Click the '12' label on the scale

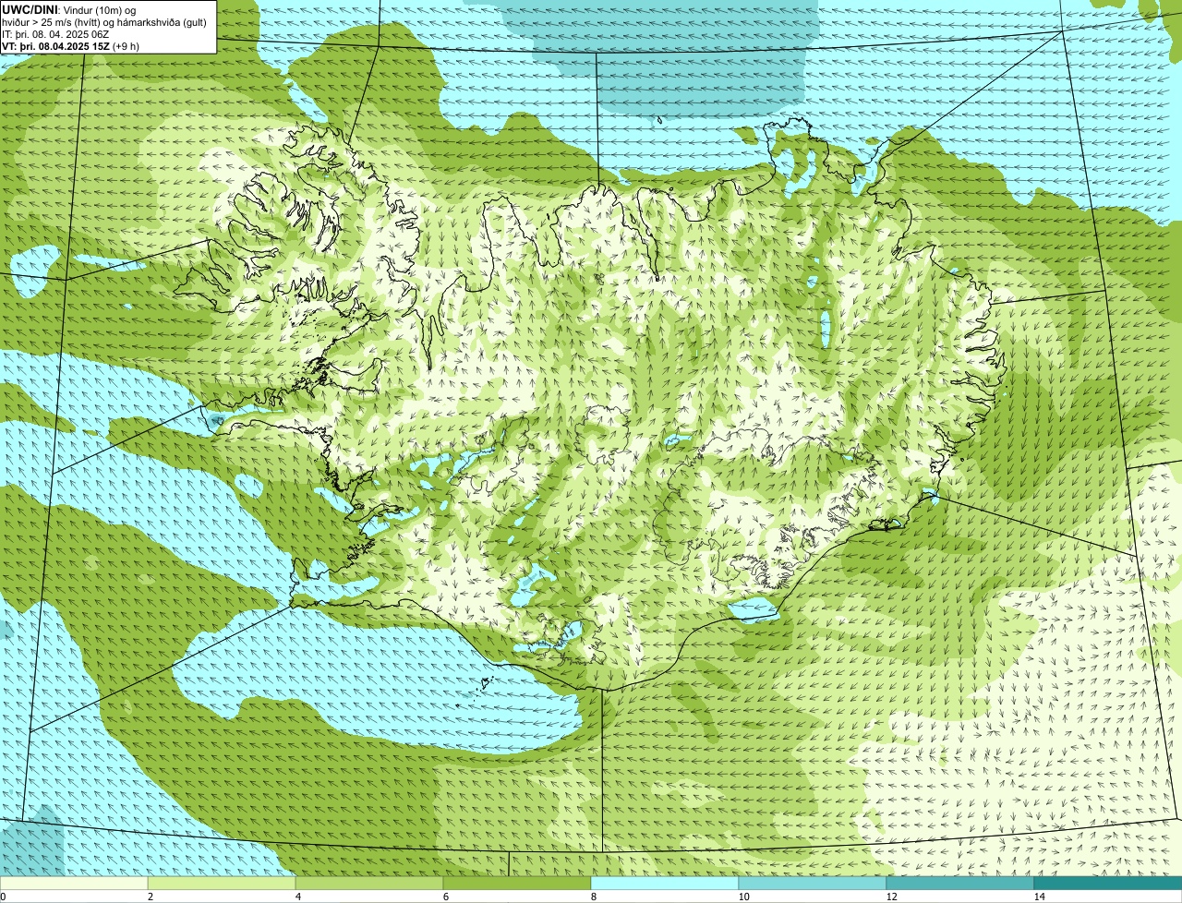click(891, 897)
